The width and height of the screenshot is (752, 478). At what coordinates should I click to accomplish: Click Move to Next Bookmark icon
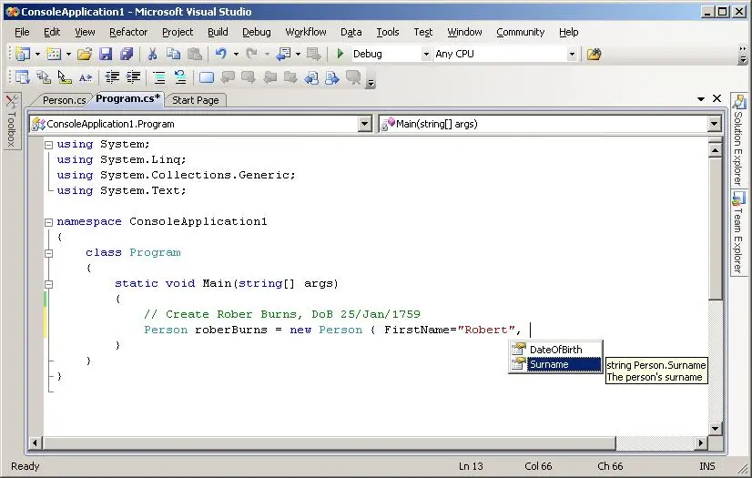point(249,76)
